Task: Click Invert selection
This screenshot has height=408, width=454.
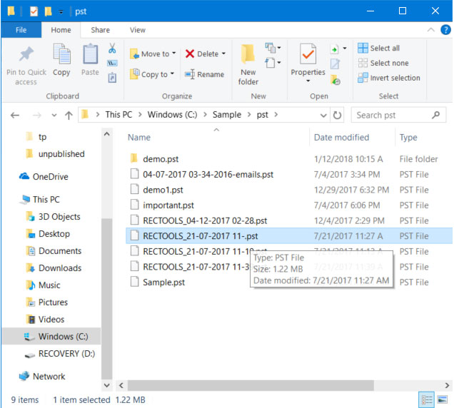Action: coord(389,78)
